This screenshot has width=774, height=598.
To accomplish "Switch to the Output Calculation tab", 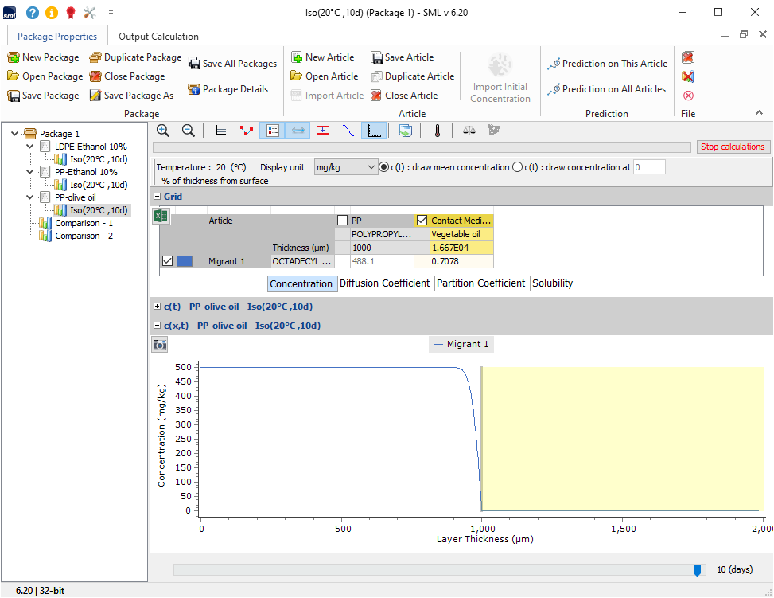I will click(158, 36).
